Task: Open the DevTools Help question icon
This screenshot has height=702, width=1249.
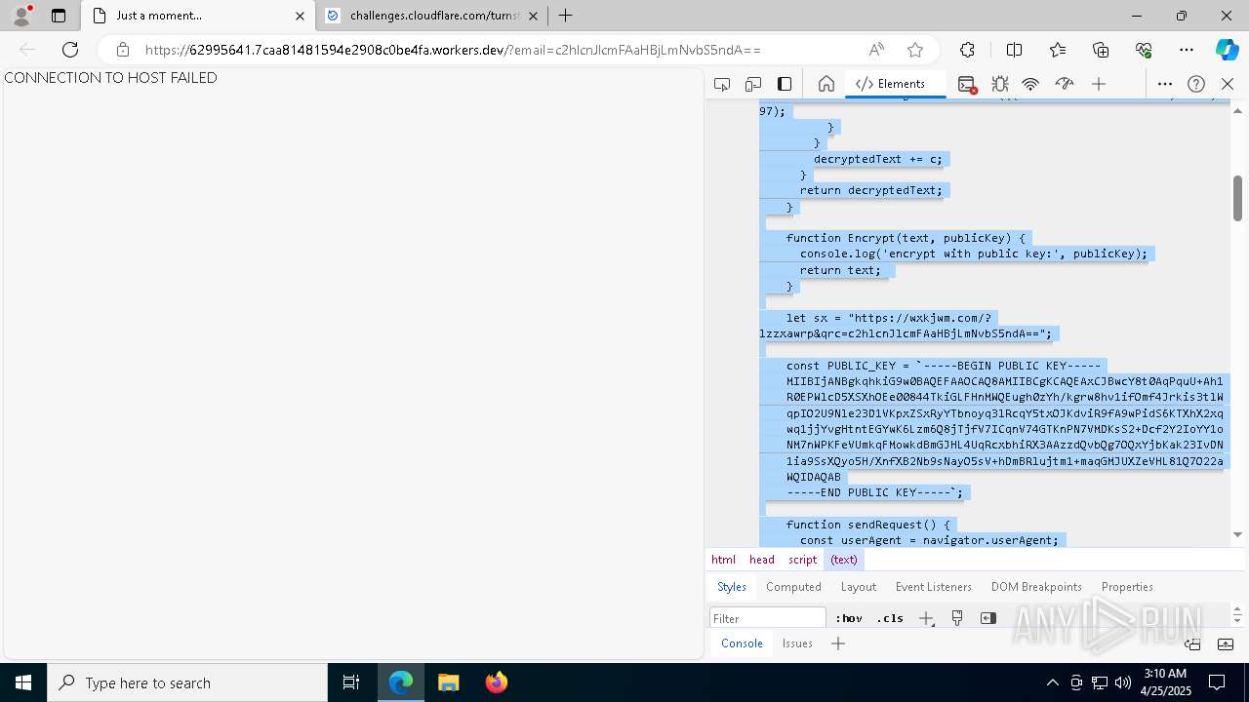Action: point(1196,84)
